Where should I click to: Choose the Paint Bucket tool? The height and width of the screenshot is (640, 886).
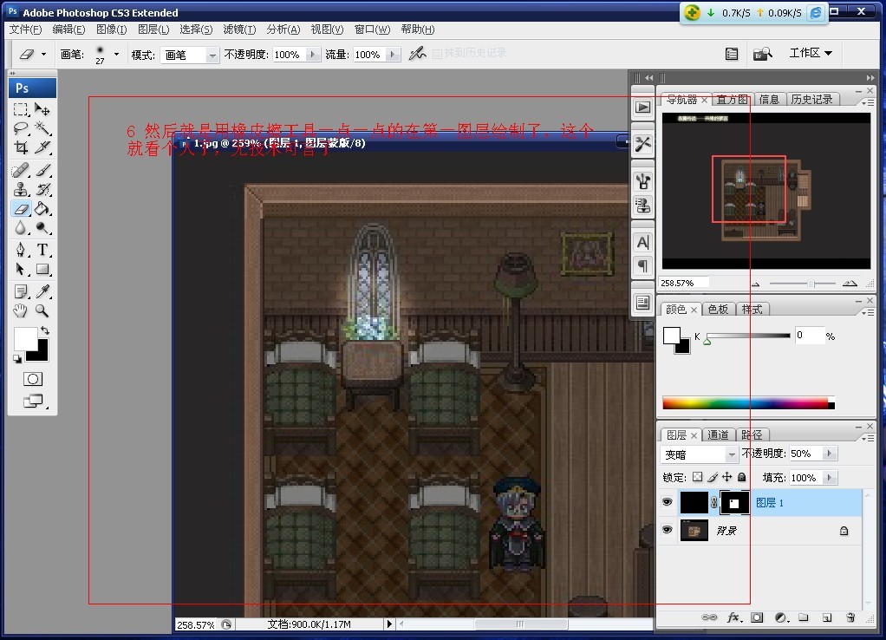(42, 209)
